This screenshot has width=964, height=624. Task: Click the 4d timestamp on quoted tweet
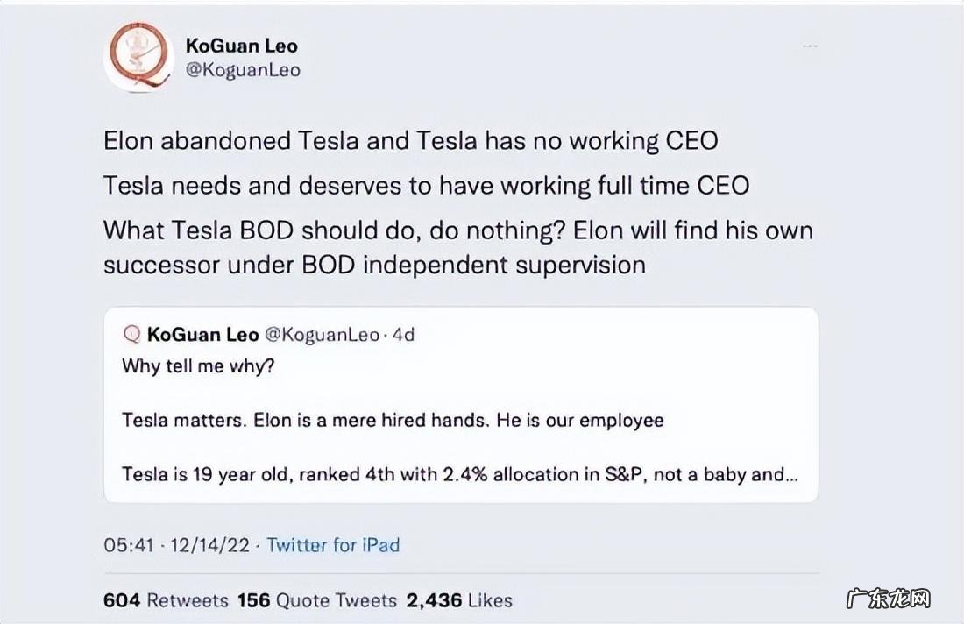coord(405,334)
